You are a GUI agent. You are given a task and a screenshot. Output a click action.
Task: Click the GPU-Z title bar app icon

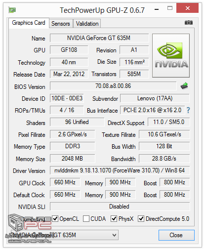tap(12, 10)
